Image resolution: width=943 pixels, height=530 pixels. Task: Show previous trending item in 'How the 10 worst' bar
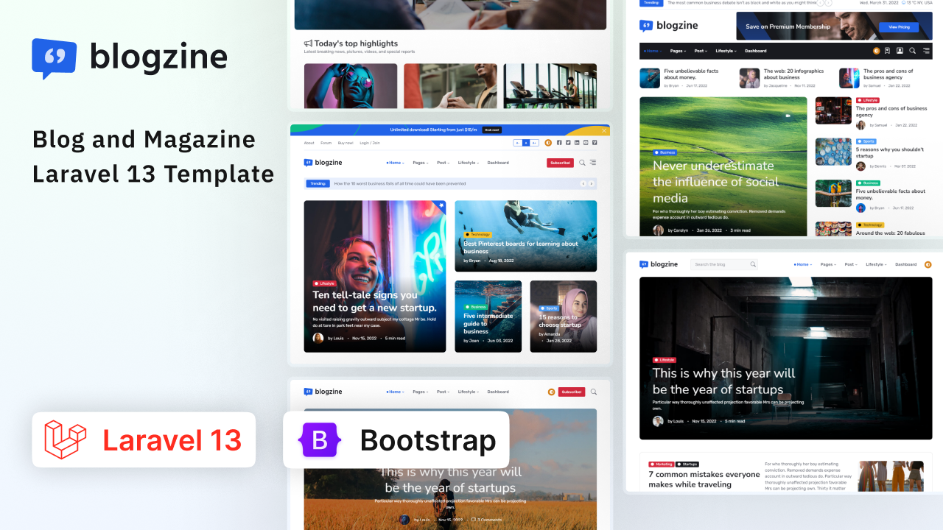point(583,184)
